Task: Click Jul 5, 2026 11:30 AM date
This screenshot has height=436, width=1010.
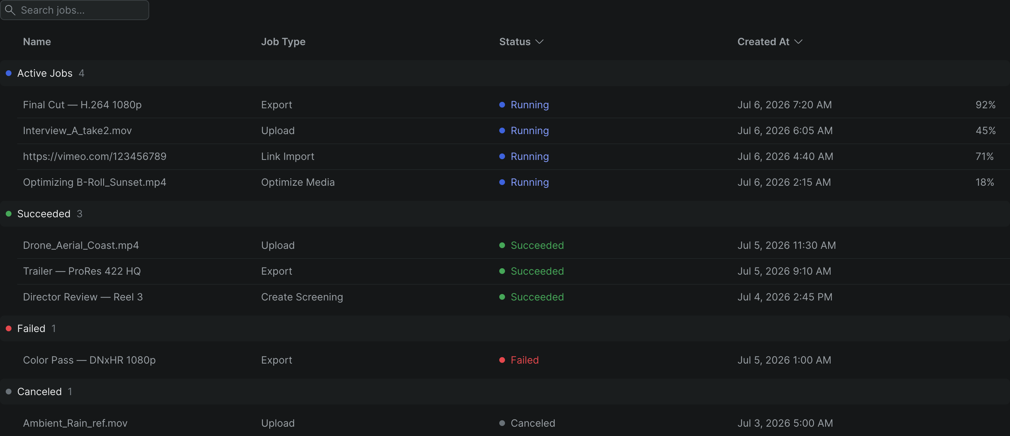Action: tap(787, 246)
